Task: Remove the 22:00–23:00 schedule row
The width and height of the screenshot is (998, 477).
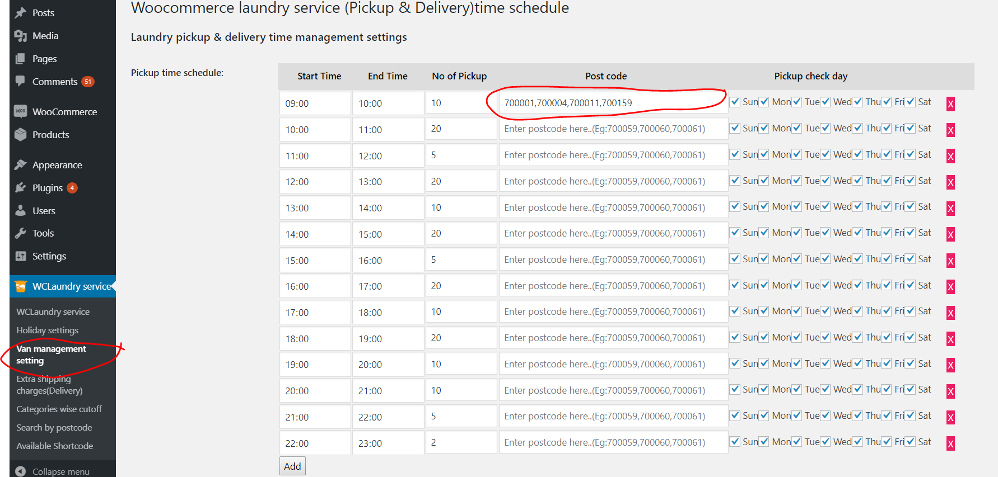Action: click(x=950, y=443)
